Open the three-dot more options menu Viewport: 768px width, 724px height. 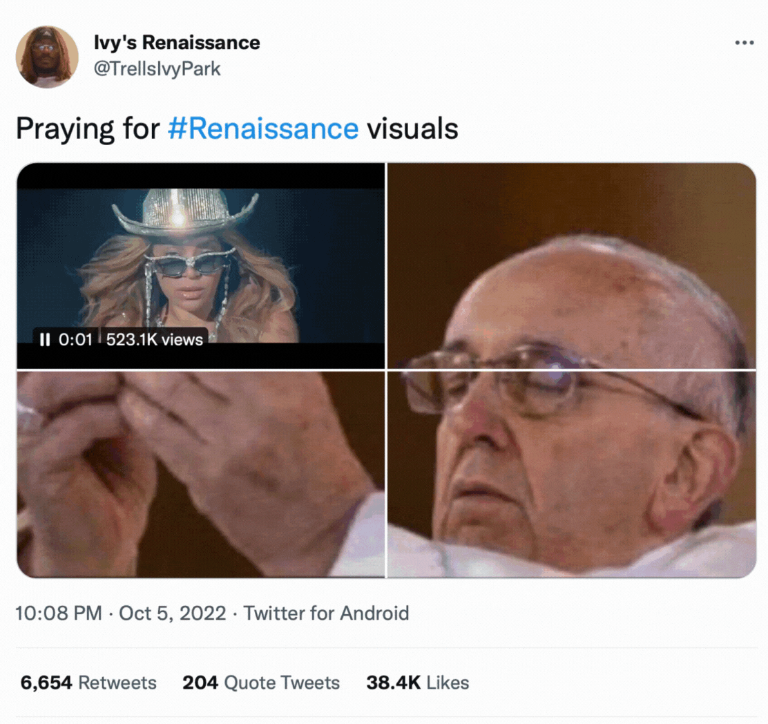(744, 43)
